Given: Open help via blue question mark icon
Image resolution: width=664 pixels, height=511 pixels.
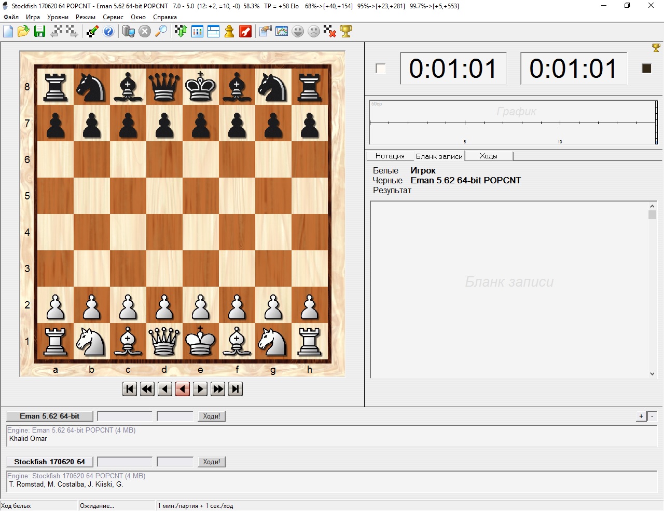Looking at the screenshot, I should (108, 32).
